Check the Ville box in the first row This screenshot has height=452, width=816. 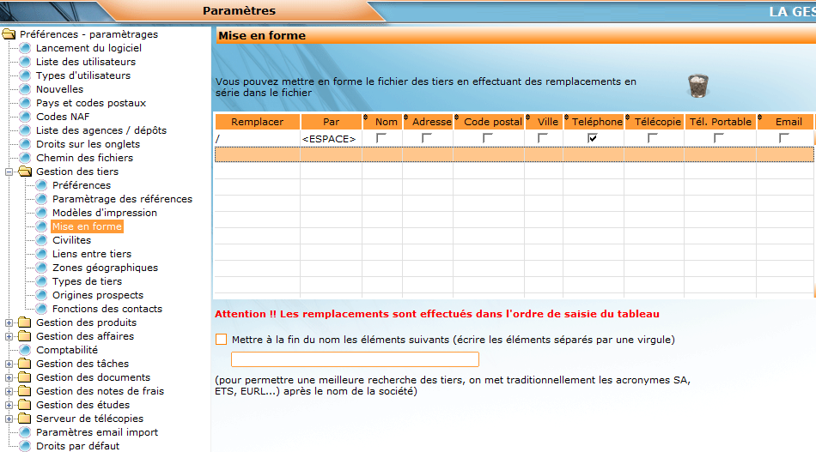tap(543, 138)
